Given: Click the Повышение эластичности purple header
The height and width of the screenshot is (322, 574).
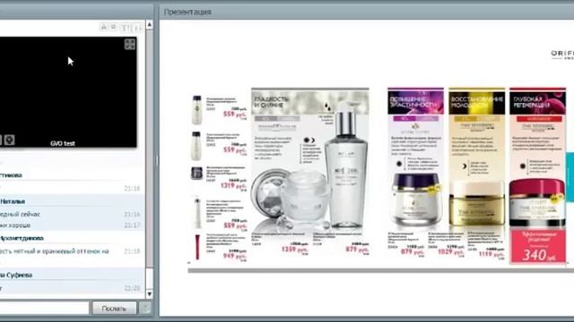Looking at the screenshot, I should pyautogui.click(x=415, y=101).
